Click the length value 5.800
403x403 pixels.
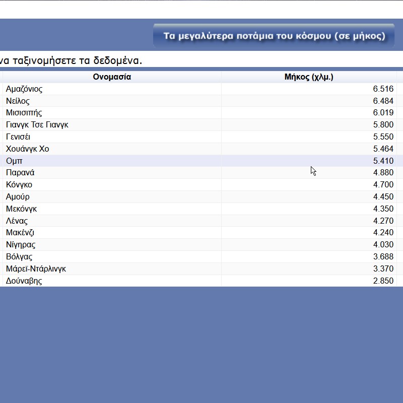tap(383, 124)
